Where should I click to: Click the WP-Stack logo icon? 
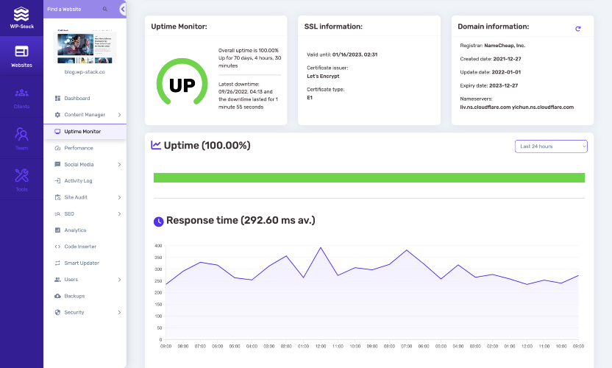[21, 14]
